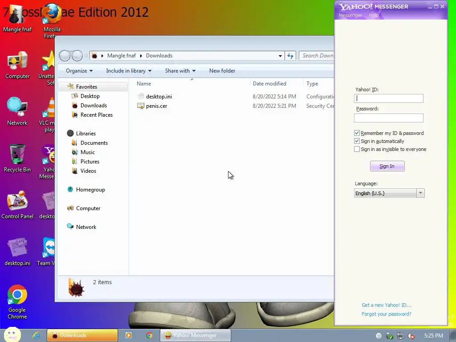456x342 pixels.
Task: Open Libraries in the navigation pane
Action: 86,134
